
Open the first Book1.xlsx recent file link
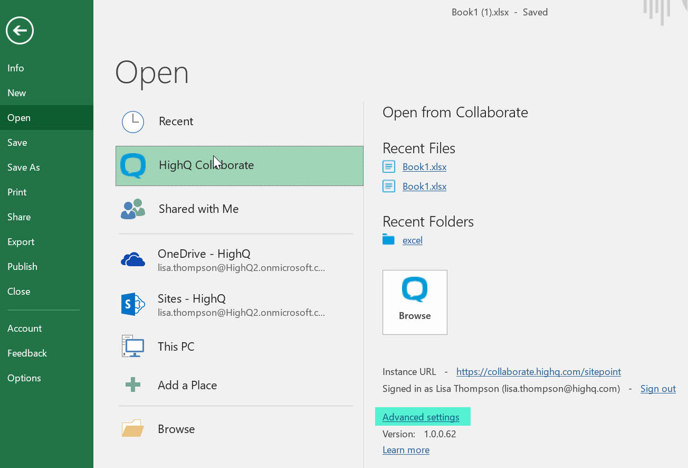[x=425, y=167]
